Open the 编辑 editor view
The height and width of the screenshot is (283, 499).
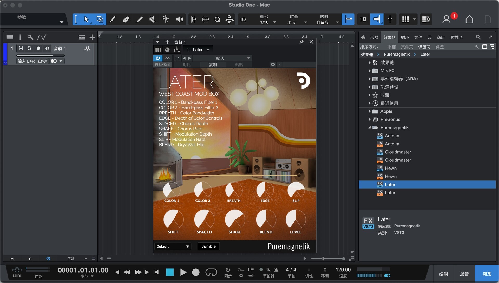[443, 274]
